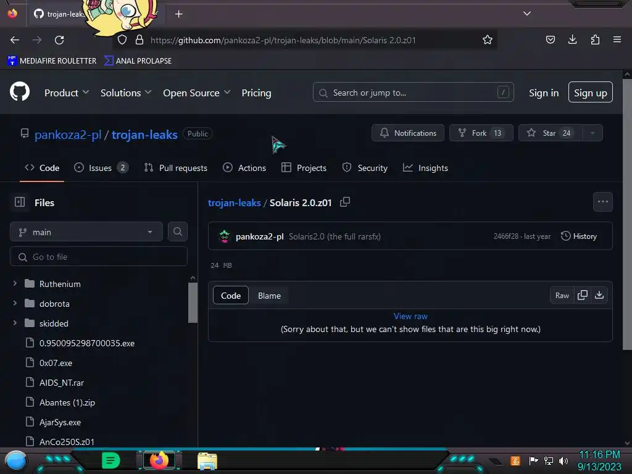Star the trojan-leaks repository

(550, 133)
